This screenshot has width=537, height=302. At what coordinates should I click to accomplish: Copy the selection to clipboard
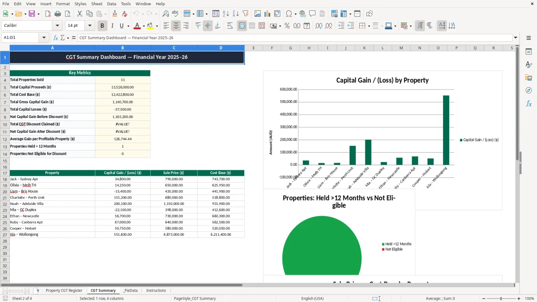pyautogui.click(x=89, y=14)
